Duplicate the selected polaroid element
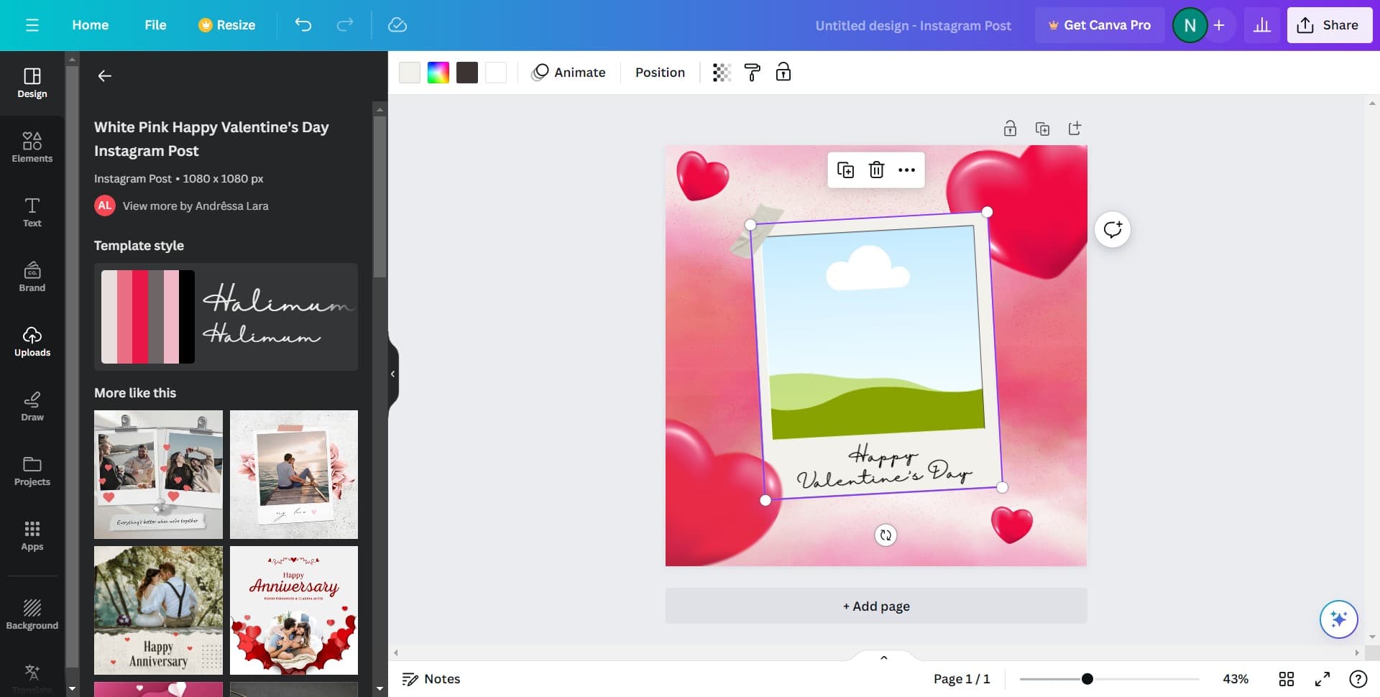The height and width of the screenshot is (697, 1380). (846, 170)
